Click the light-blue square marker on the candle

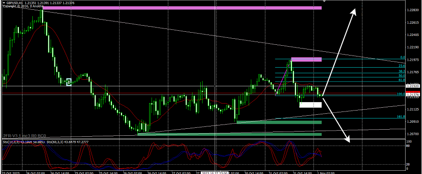[x=69, y=82]
